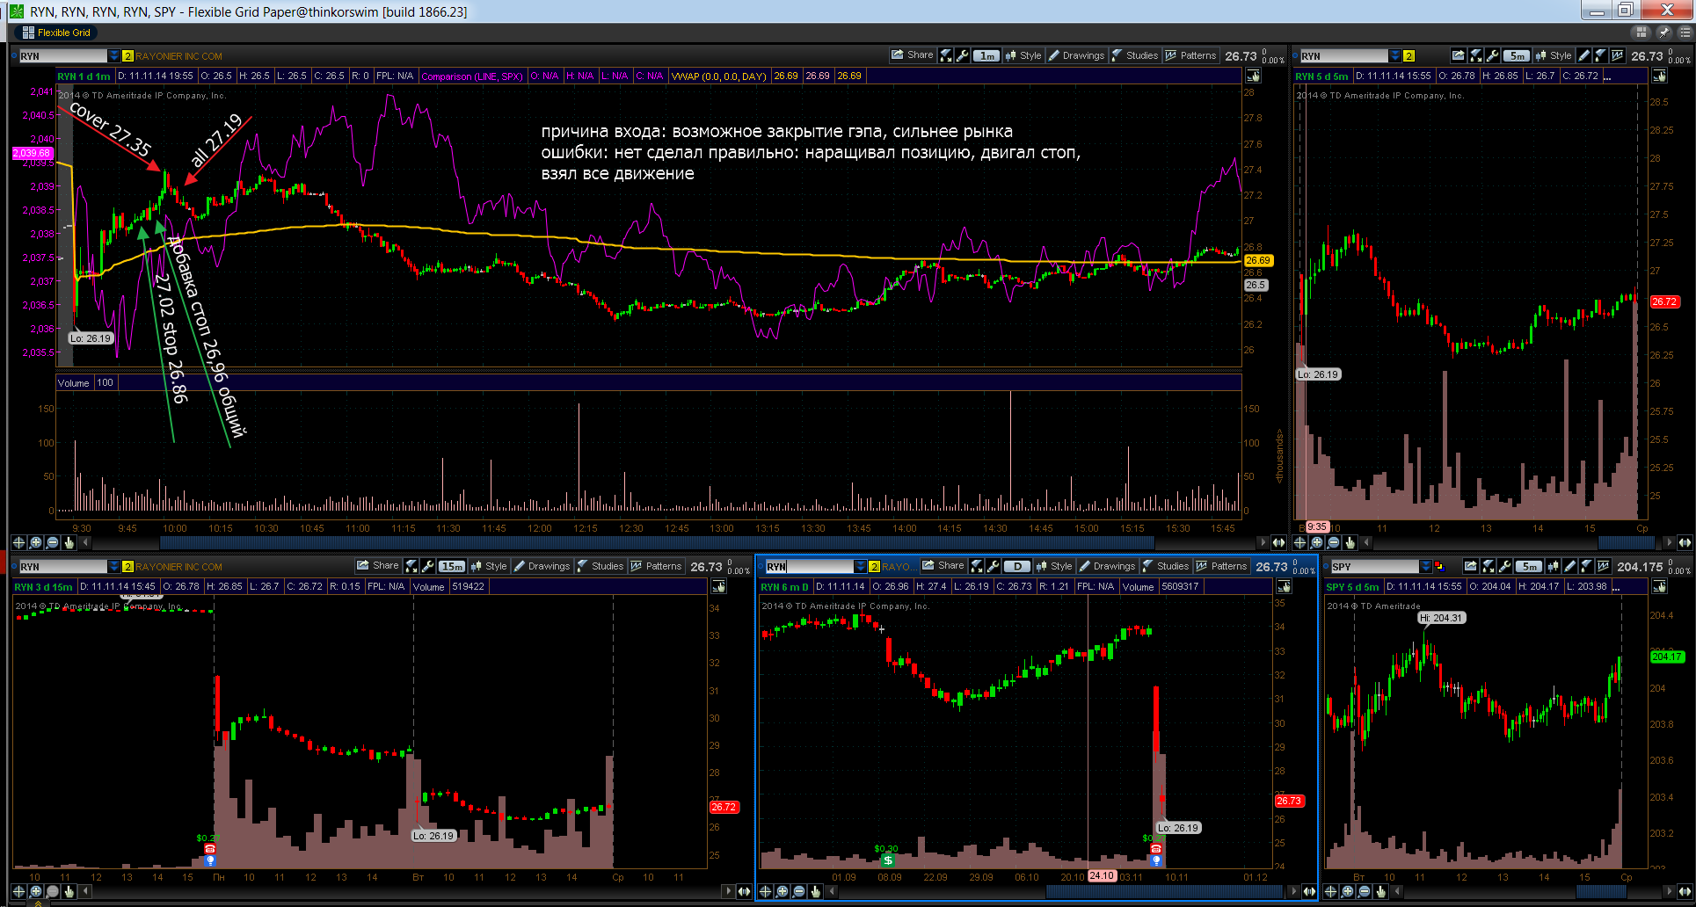Image resolution: width=1696 pixels, height=907 pixels.
Task: Click patterns icon on top-right 5m RYN chart
Action: pyautogui.click(x=1618, y=55)
